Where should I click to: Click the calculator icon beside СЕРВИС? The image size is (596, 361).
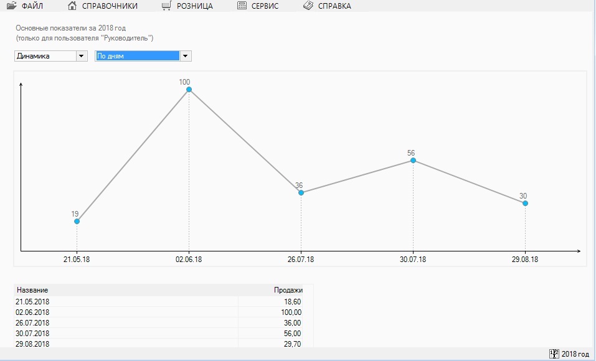click(x=242, y=6)
